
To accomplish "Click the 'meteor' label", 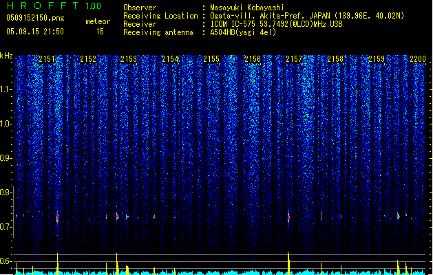I will [x=98, y=21].
